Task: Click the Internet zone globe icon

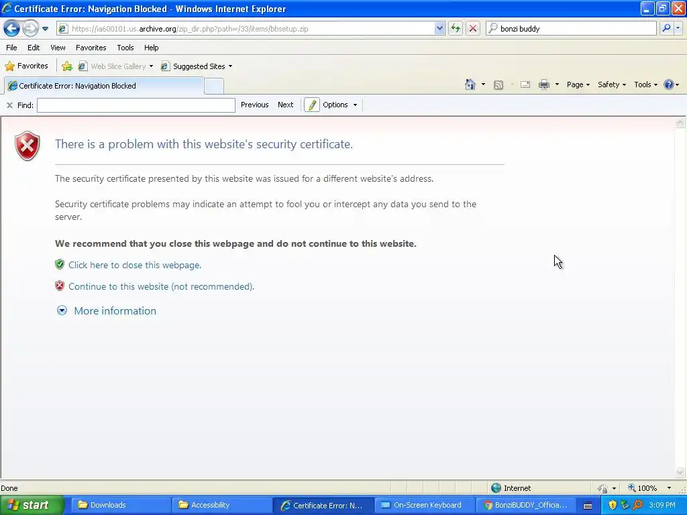Action: click(496, 488)
